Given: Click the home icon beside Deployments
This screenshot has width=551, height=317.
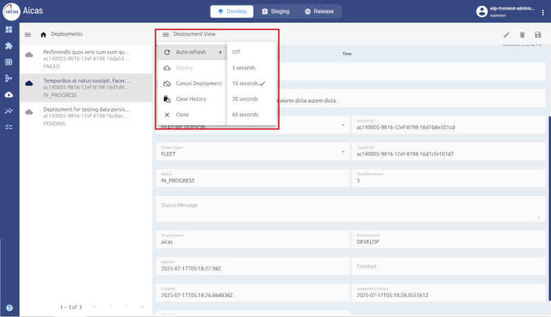Looking at the screenshot, I should point(44,34).
